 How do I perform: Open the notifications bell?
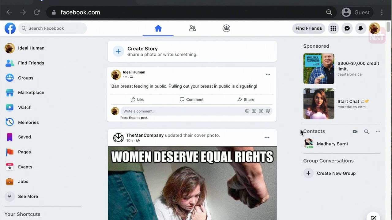tap(361, 28)
